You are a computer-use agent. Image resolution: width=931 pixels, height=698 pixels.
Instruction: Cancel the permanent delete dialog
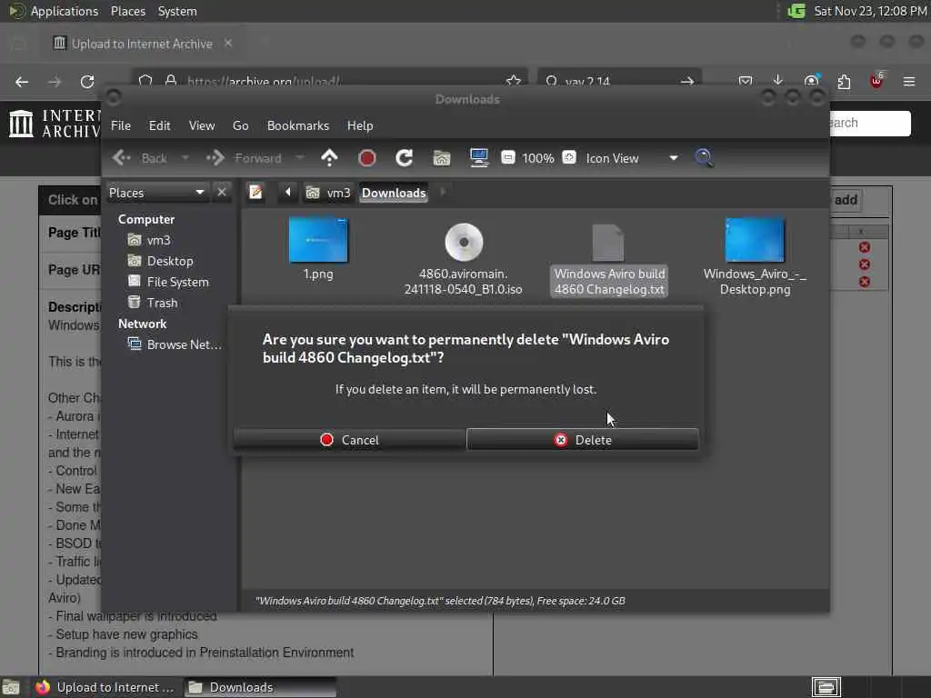point(349,440)
